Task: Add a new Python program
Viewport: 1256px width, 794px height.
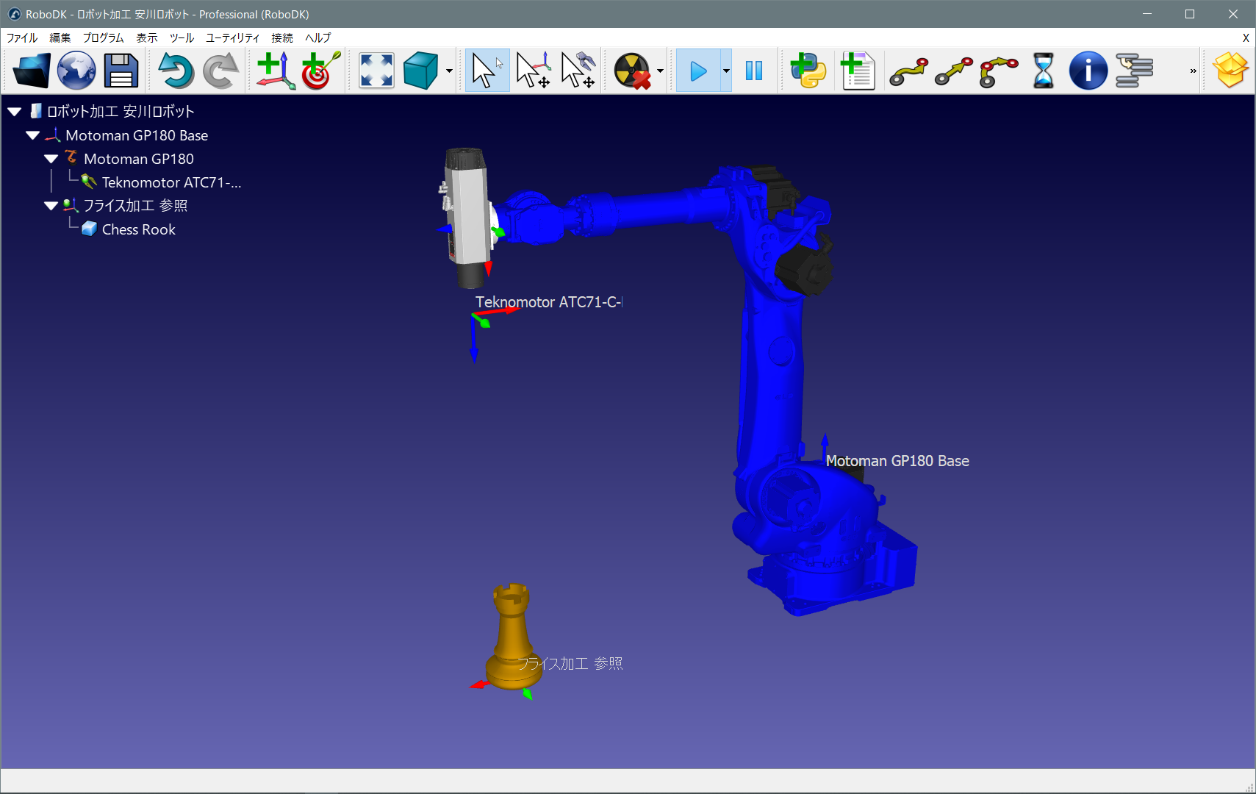Action: click(808, 71)
